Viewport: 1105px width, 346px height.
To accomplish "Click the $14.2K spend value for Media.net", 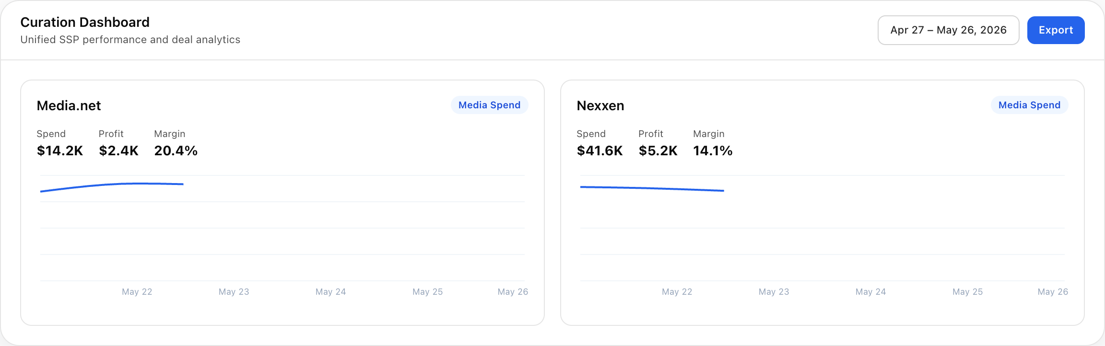I will tap(60, 151).
